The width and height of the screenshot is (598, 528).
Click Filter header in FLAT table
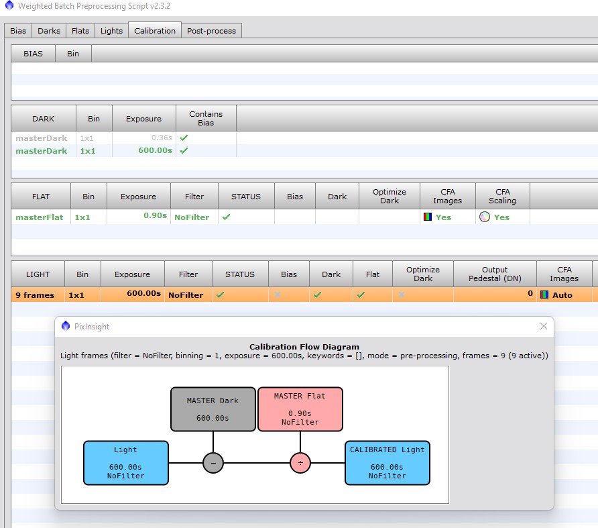point(194,196)
